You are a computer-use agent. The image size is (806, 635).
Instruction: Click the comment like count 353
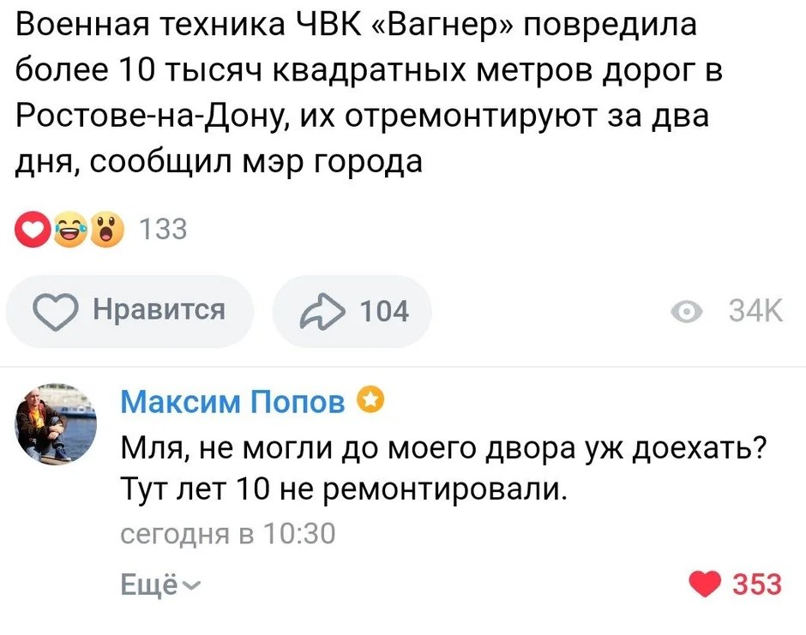click(x=757, y=584)
